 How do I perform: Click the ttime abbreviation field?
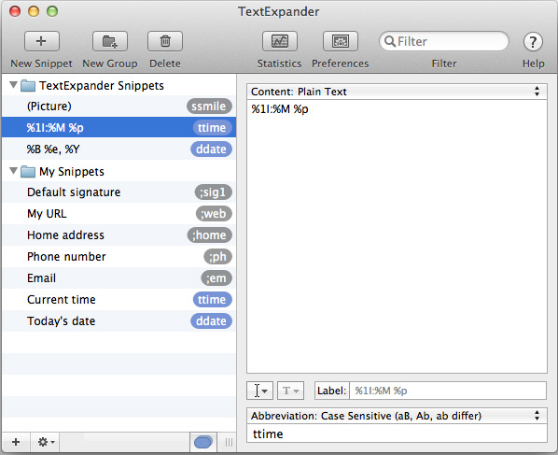(397, 434)
